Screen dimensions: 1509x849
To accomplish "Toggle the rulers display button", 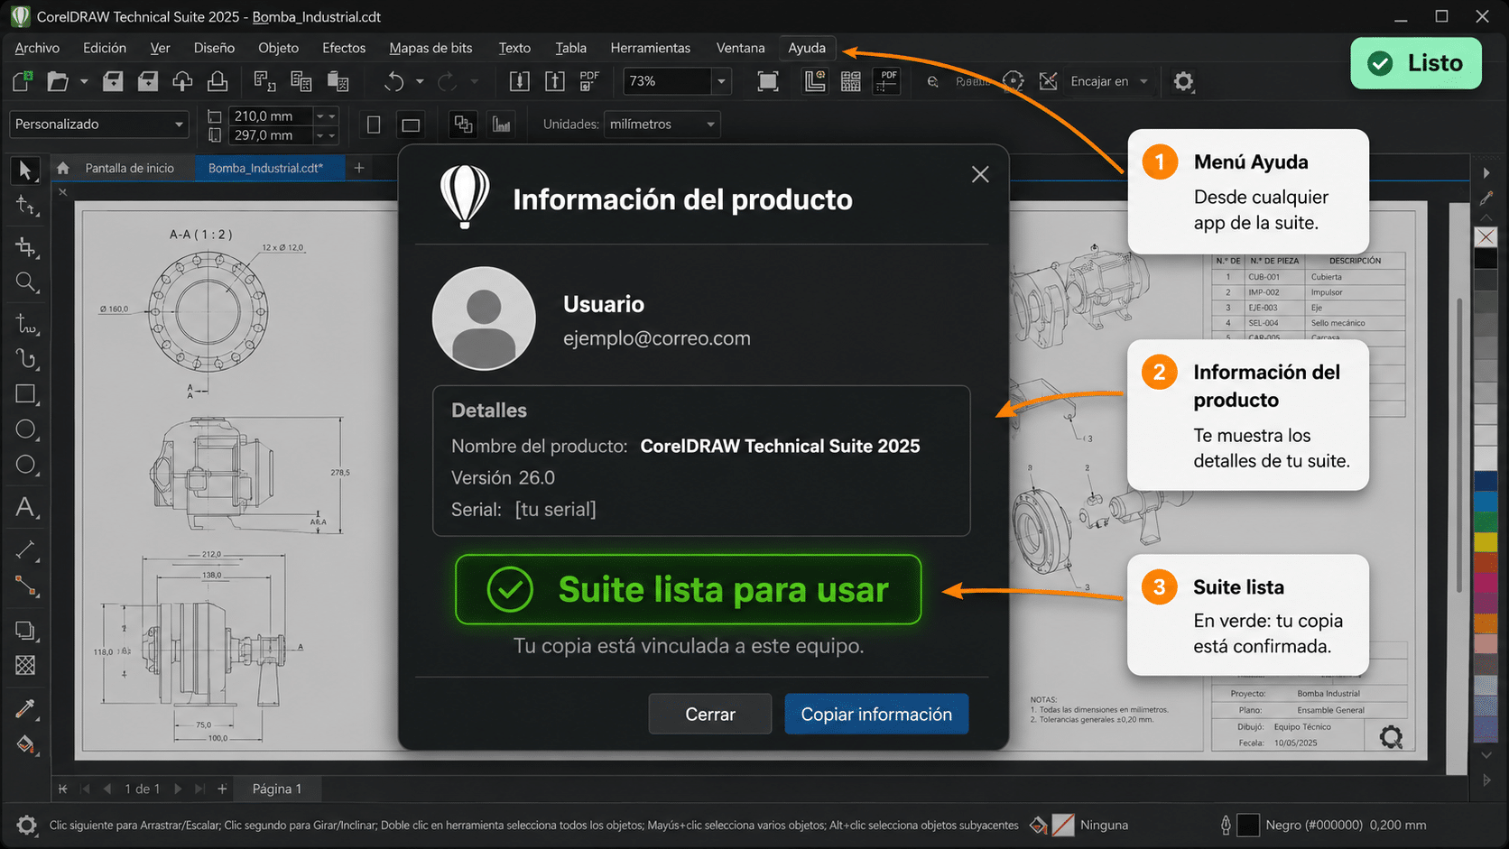I will coord(815,81).
